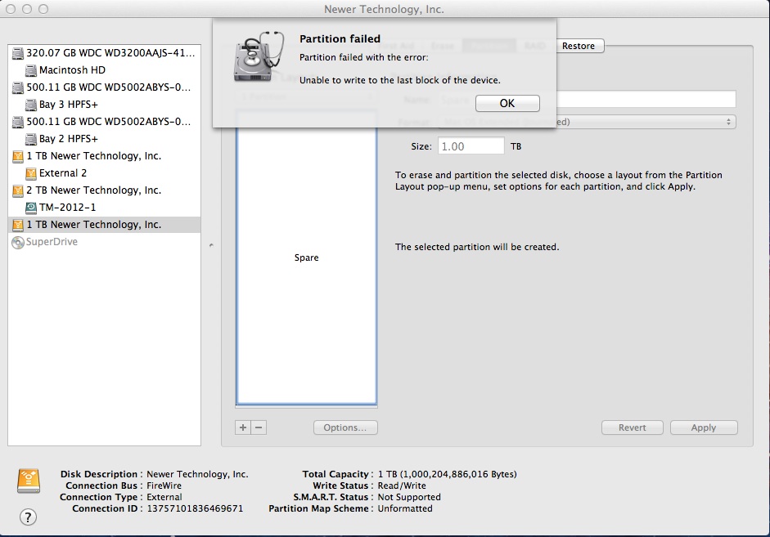Click the 2 TB FireWire disk icon
This screenshot has width=770, height=537.
tap(18, 190)
